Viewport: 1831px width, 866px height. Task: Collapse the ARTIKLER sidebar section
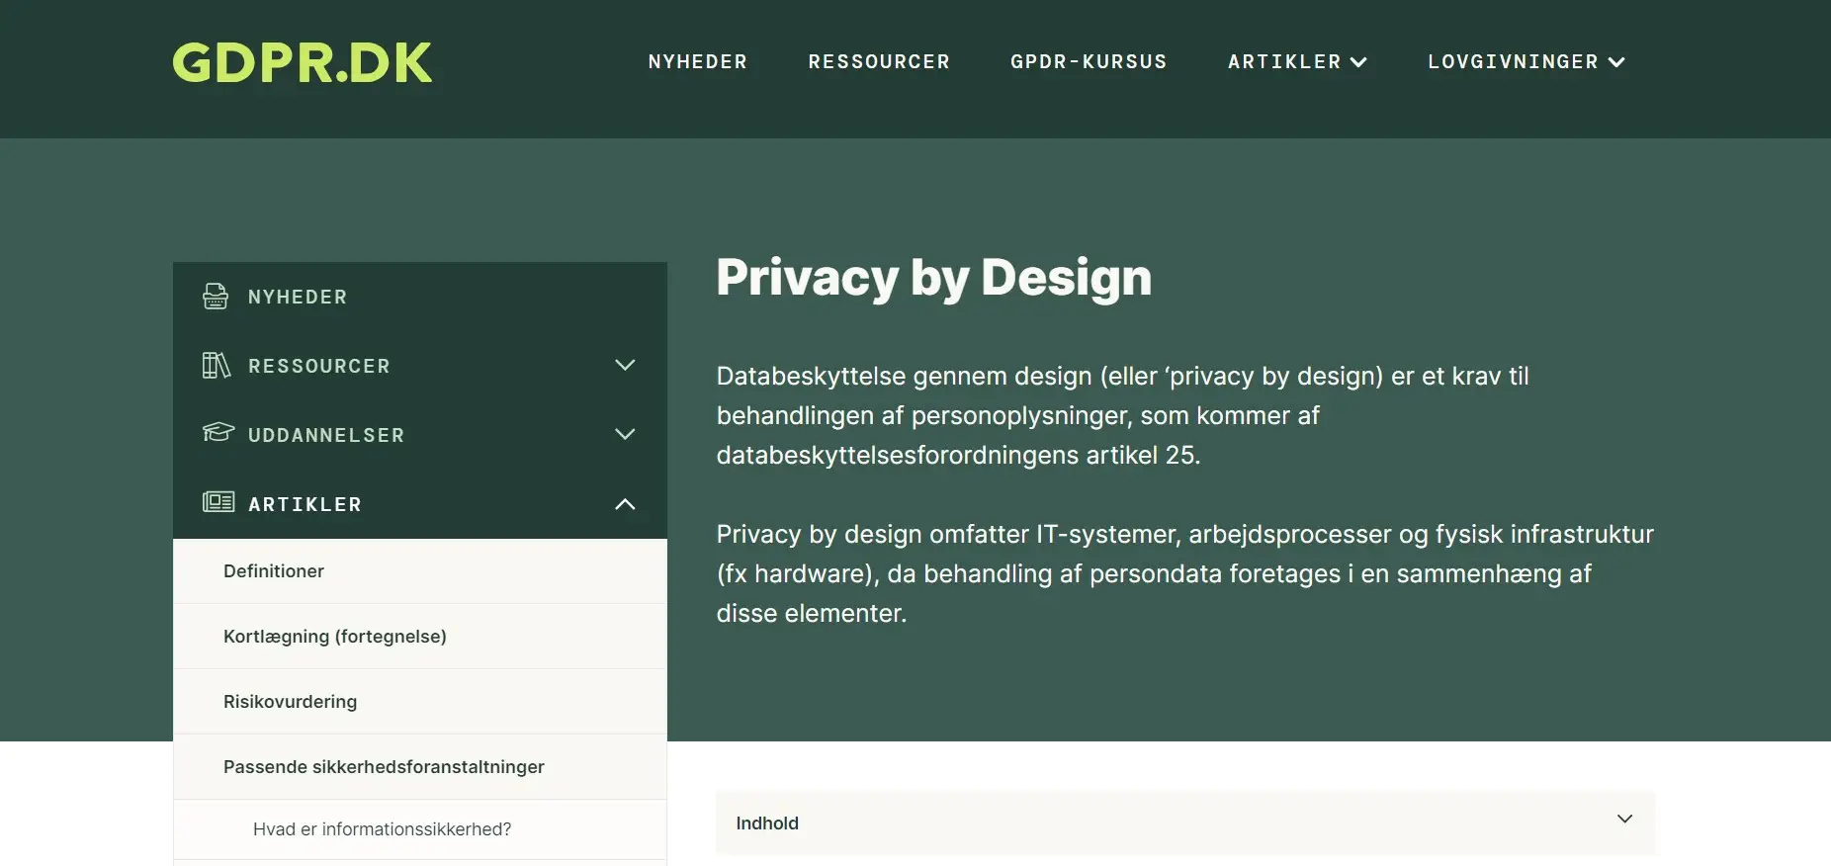[625, 503]
